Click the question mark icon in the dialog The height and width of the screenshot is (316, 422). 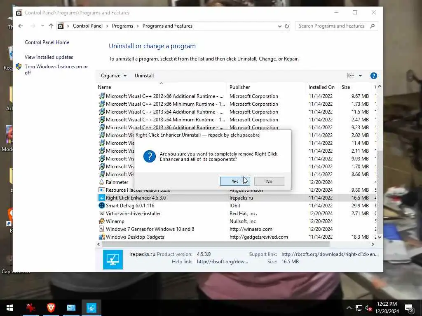click(x=149, y=156)
